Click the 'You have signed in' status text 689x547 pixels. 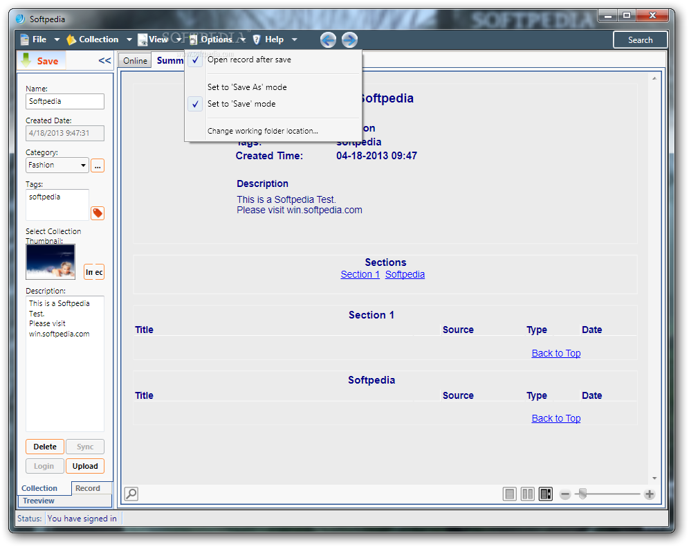tap(82, 519)
